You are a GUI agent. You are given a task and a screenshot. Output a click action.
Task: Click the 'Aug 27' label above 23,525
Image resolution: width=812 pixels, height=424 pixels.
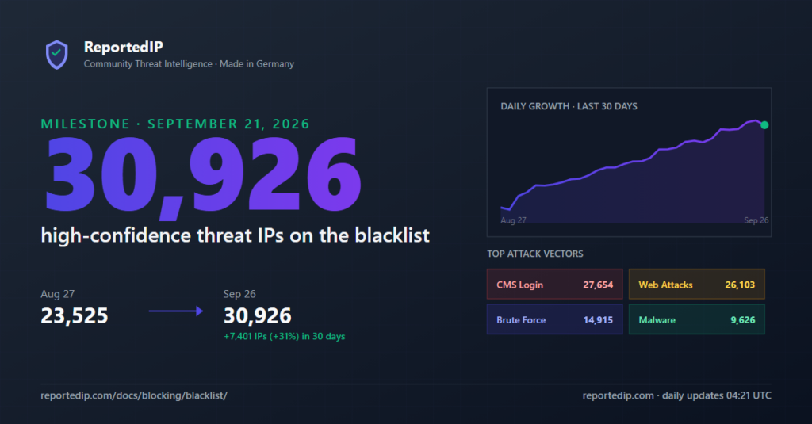[x=57, y=294]
